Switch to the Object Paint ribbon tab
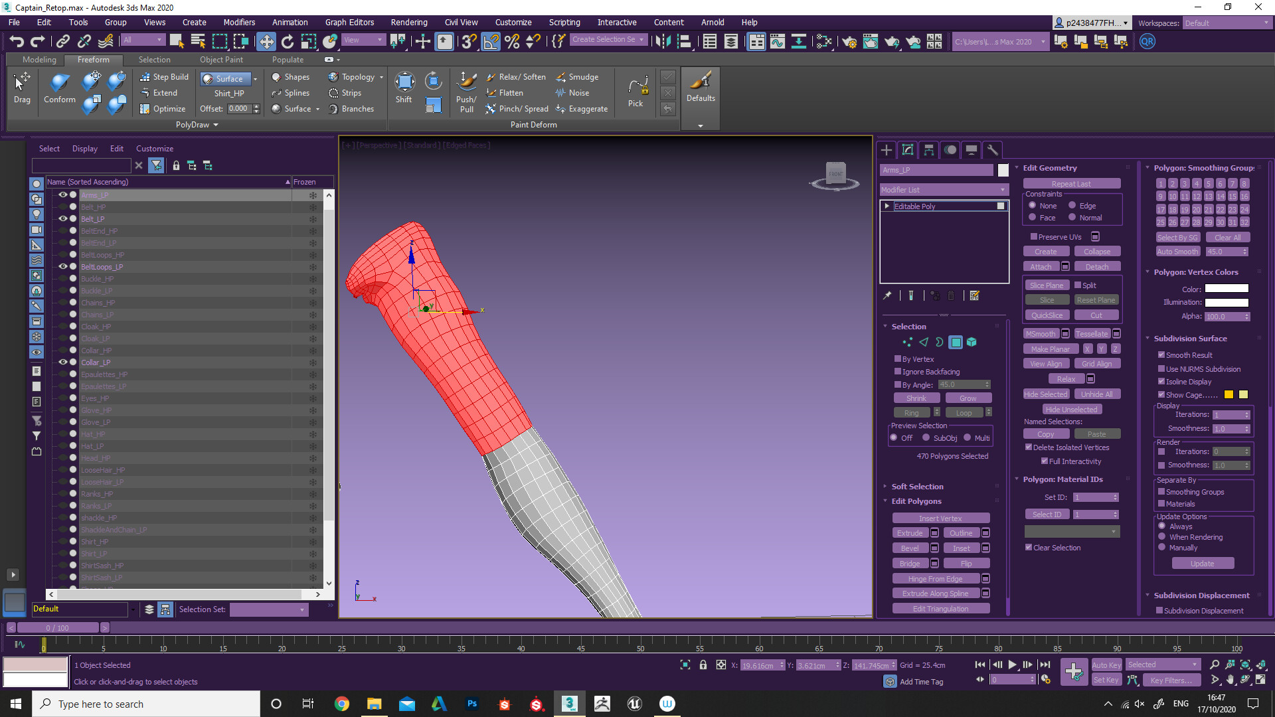Image resolution: width=1275 pixels, height=717 pixels. [x=221, y=60]
